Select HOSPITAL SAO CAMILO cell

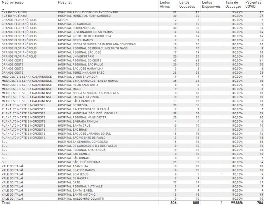click(74, 154)
